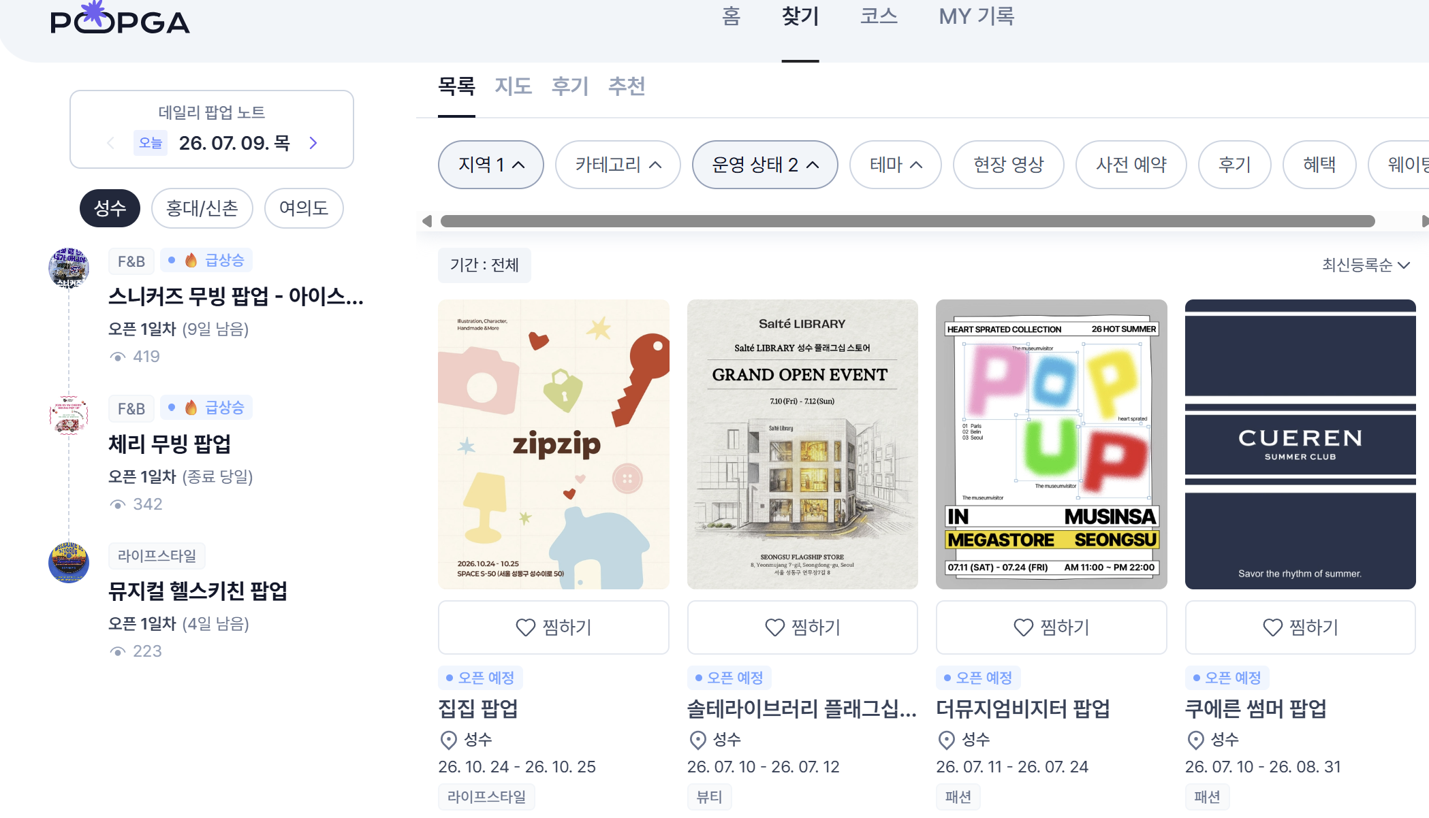This screenshot has height=818, width=1429.
Task: Click the location pin of 더뮤지엄비지터 팝업
Action: [x=947, y=740]
